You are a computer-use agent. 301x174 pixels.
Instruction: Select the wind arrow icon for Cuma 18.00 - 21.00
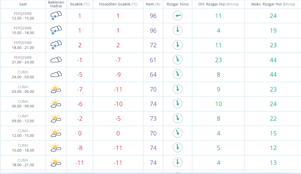pyautogui.click(x=178, y=163)
